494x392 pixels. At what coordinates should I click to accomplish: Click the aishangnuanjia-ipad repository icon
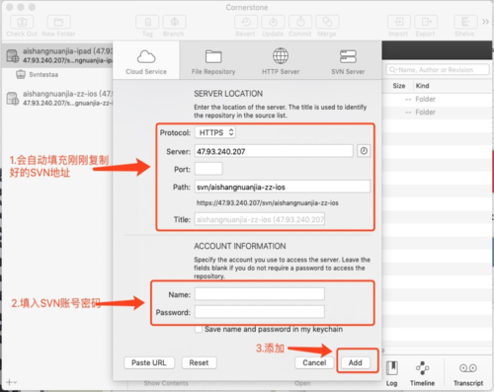click(13, 55)
